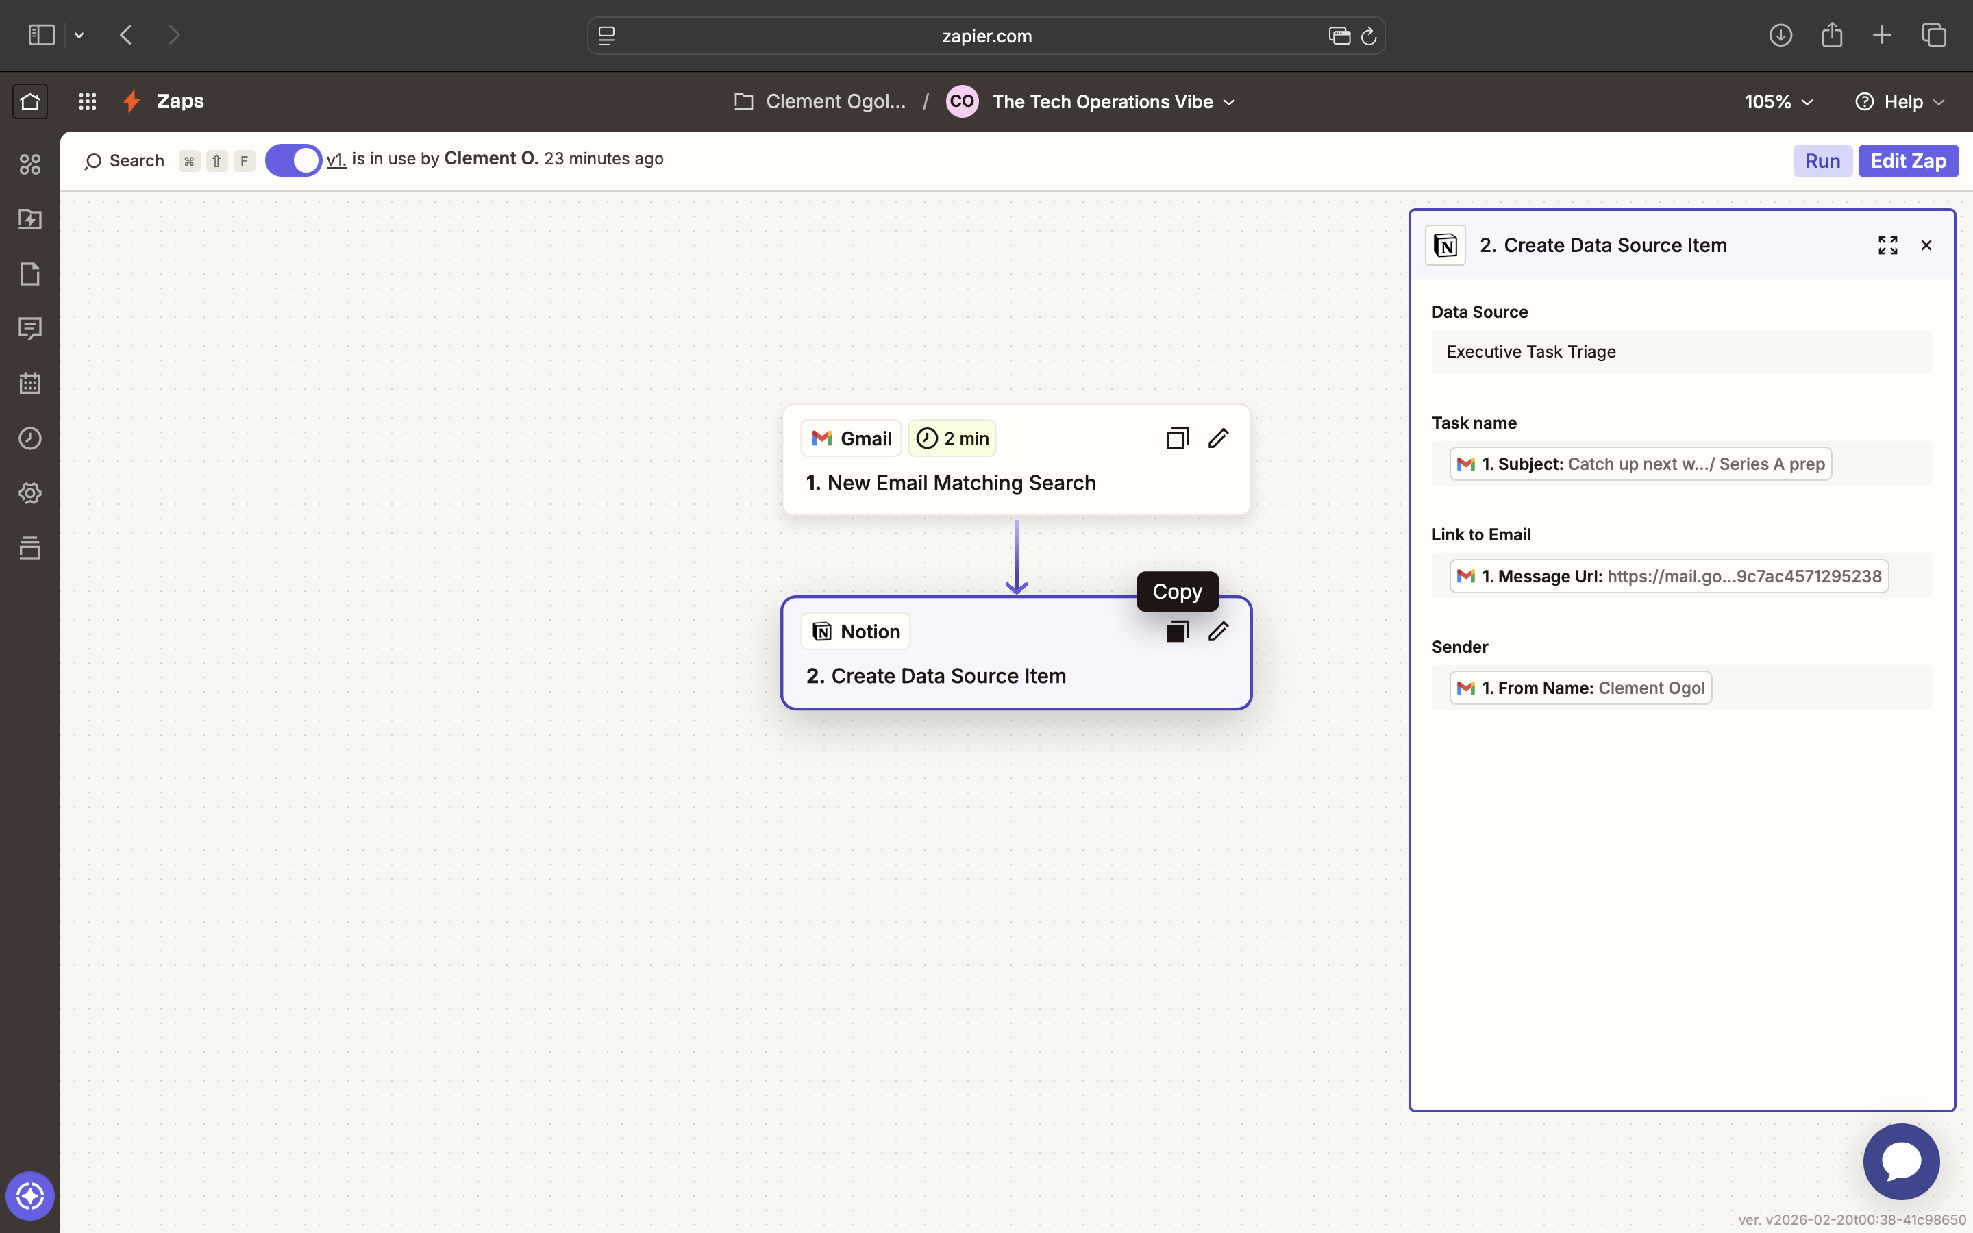Edit the Gmail trigger via its pencil icon
This screenshot has width=1973, height=1233.
[1218, 438]
